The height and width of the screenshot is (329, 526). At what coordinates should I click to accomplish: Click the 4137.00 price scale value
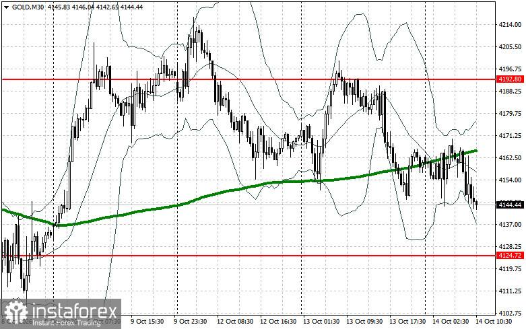coord(510,225)
